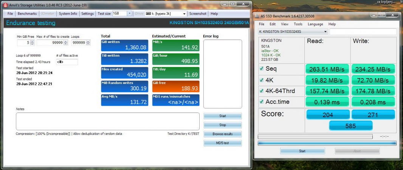
Task: Click the blue progress bar in AS SSD
Action: pyautogui.click(x=327, y=143)
